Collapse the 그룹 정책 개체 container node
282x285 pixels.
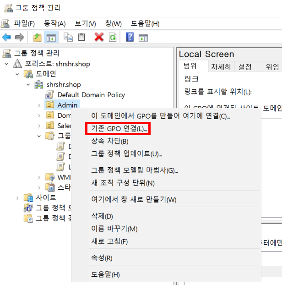coord(39,136)
